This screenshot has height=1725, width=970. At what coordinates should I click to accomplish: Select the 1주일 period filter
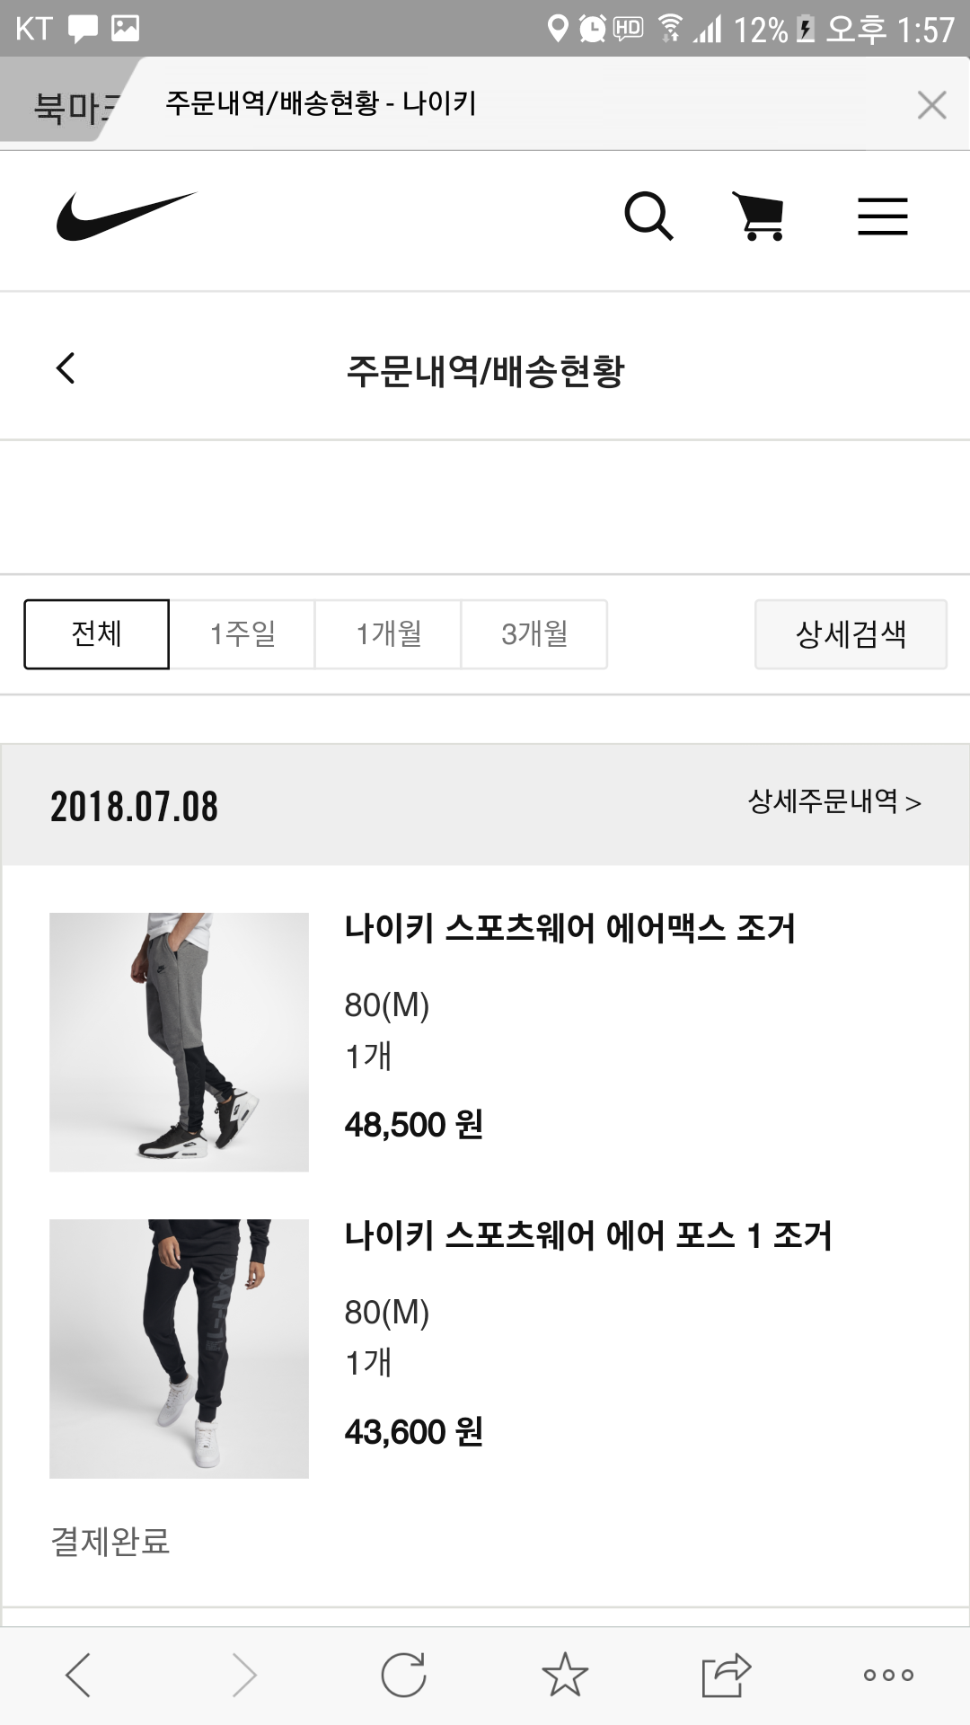coord(242,634)
